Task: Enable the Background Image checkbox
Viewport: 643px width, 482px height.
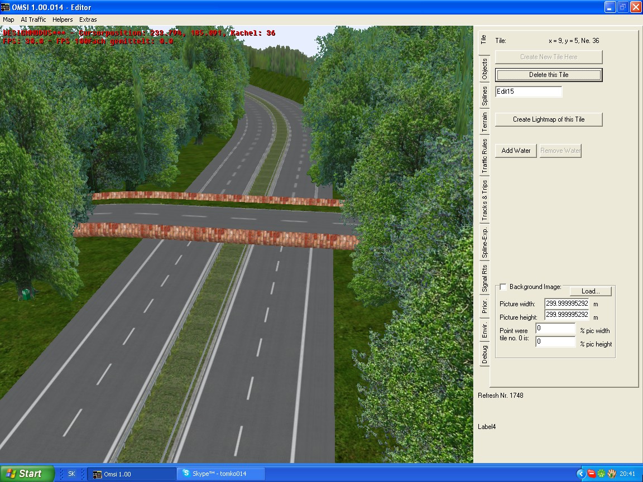Action: coord(503,287)
